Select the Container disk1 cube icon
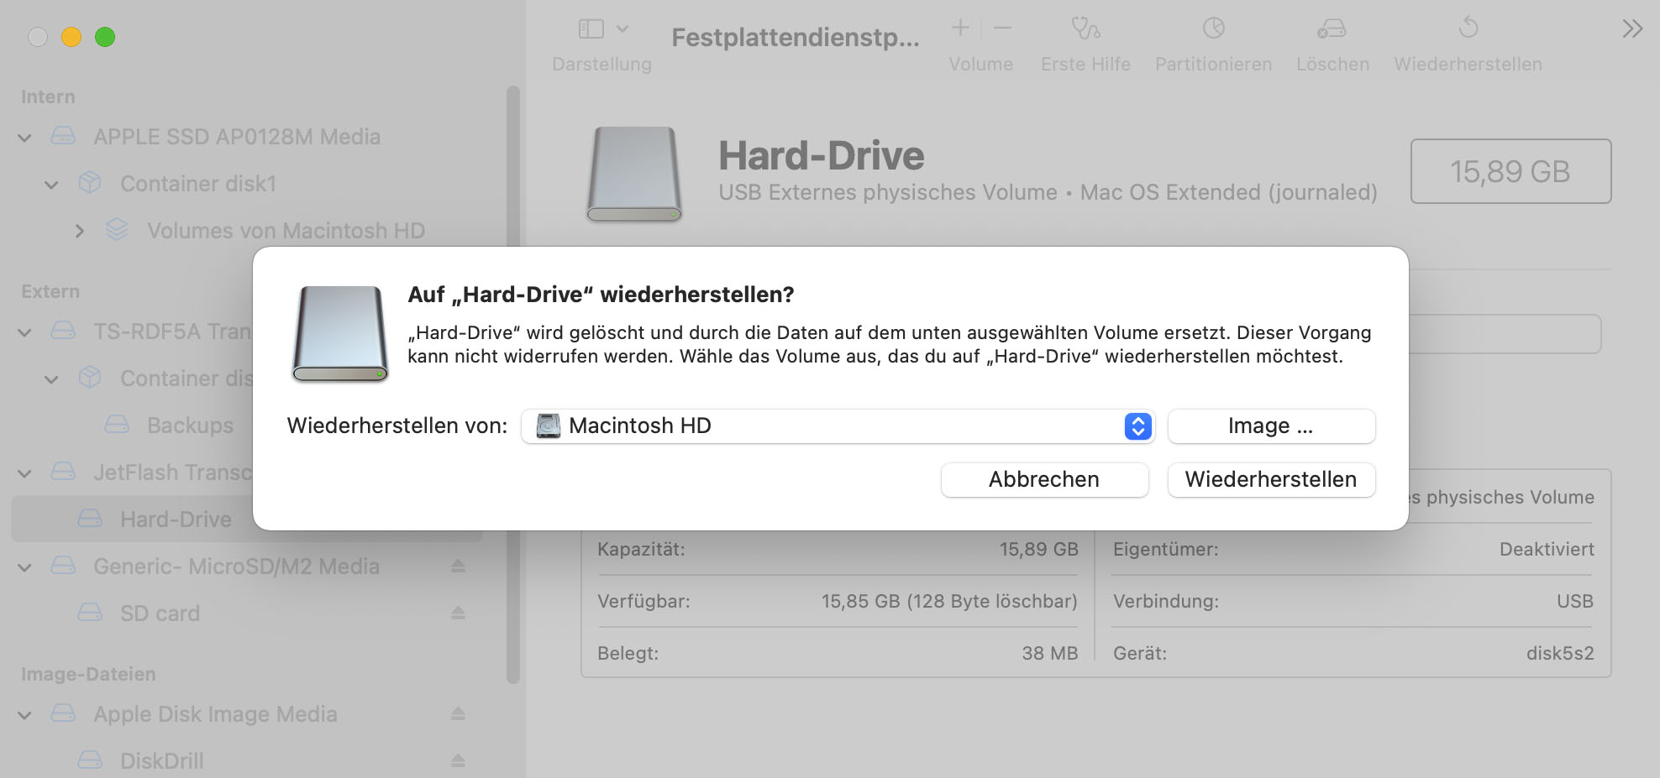Screen dimensions: 1660x778 tap(90, 183)
